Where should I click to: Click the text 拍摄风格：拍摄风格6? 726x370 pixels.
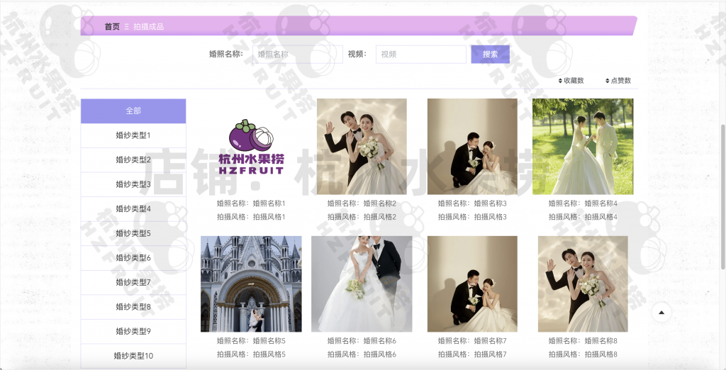tap(362, 354)
